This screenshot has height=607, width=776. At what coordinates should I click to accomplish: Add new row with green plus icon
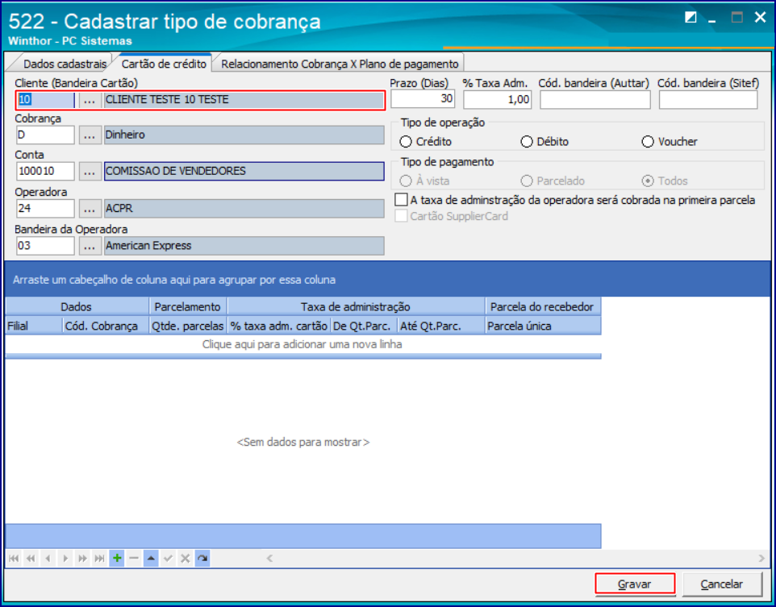tap(117, 559)
